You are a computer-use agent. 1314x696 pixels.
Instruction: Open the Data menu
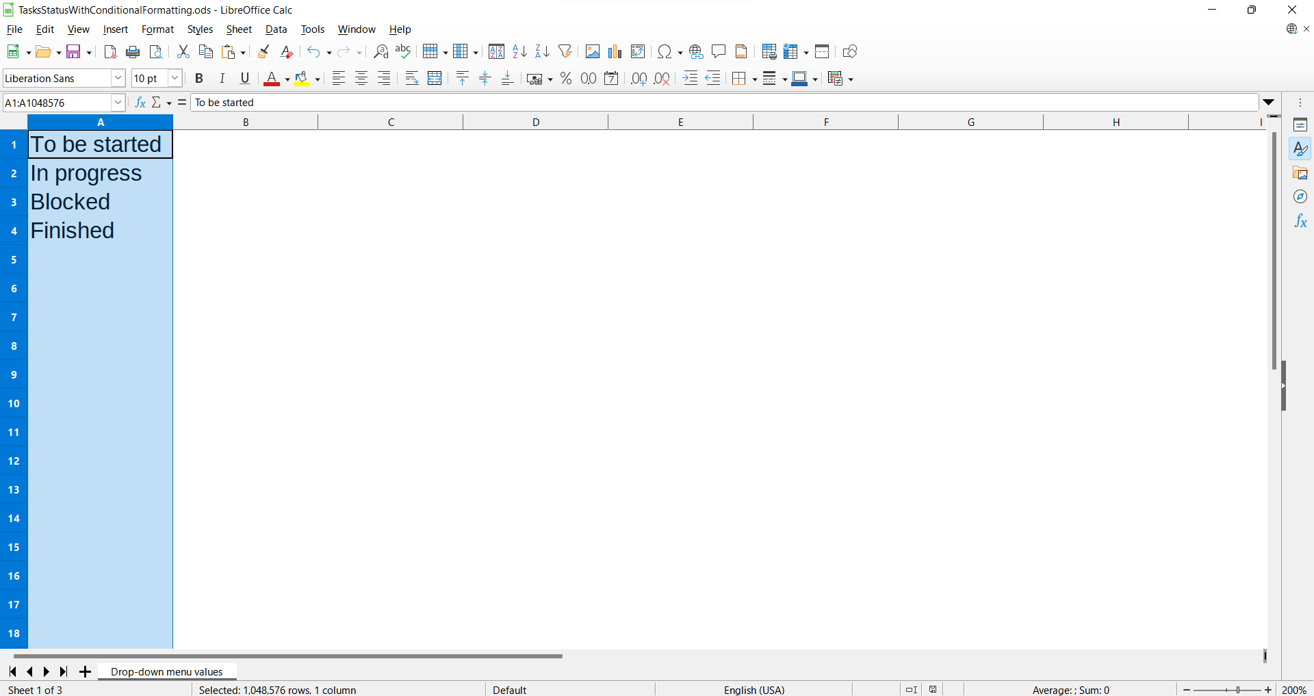click(x=276, y=29)
